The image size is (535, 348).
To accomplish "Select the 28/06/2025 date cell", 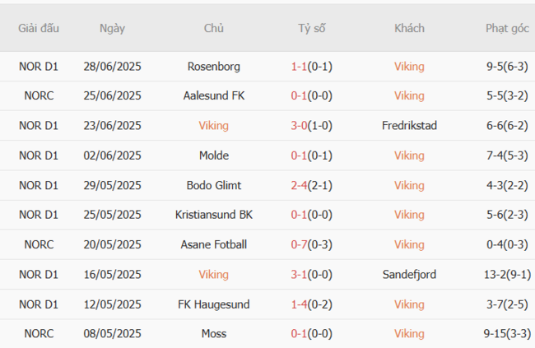I will [112, 67].
